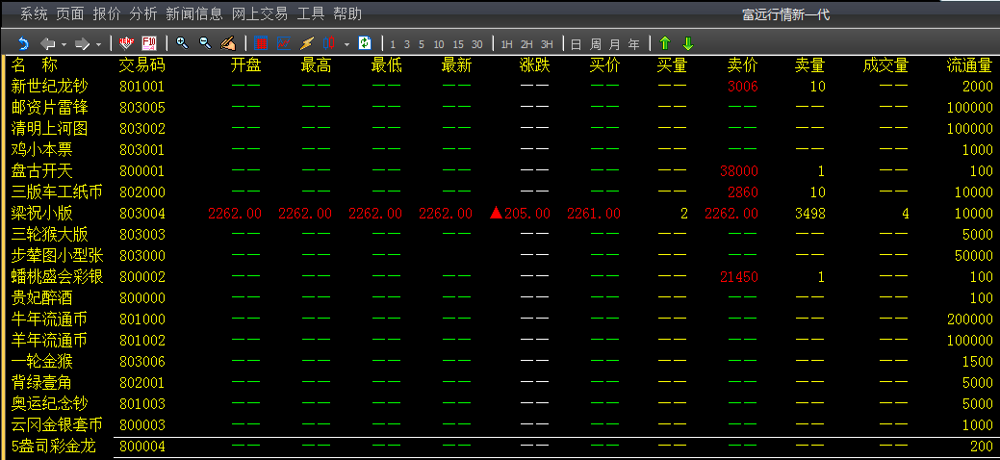Expand the back arrow history dropdown
The width and height of the screenshot is (1000, 460).
coord(64,44)
